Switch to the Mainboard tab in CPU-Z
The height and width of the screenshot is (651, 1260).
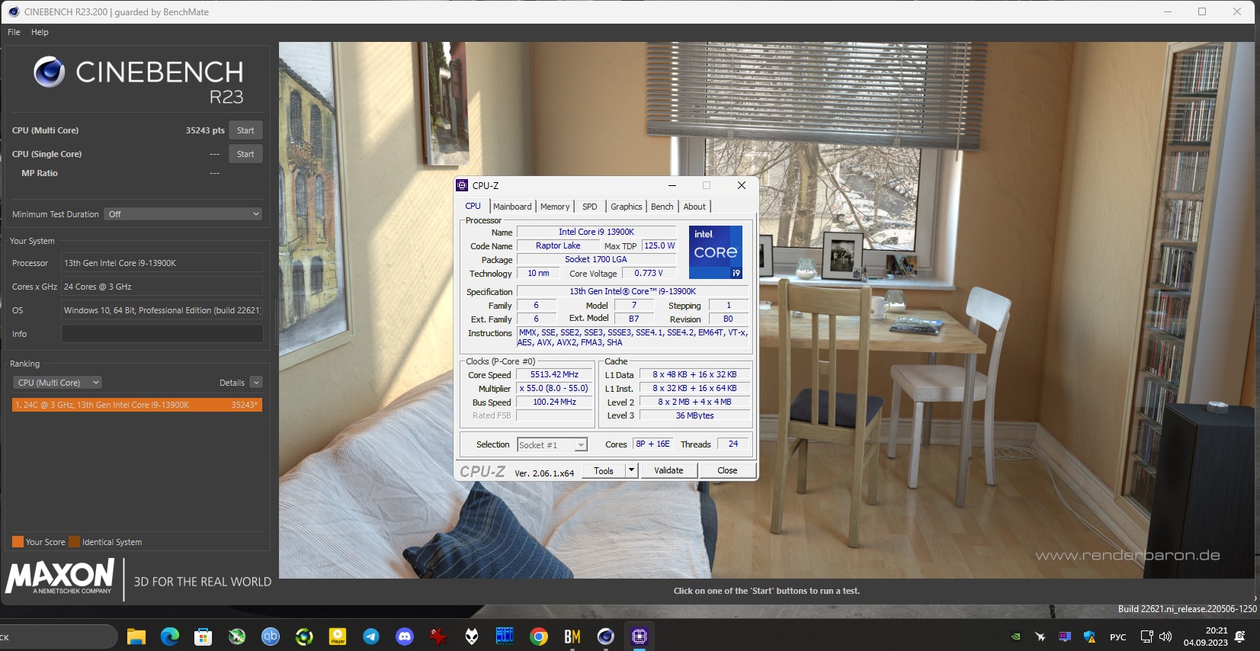click(512, 207)
